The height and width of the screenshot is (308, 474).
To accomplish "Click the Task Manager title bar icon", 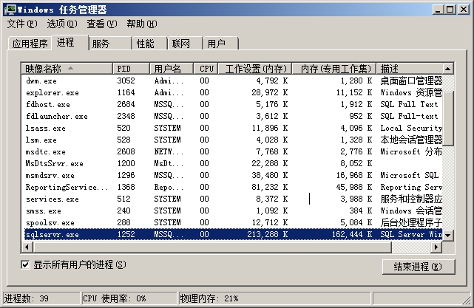I will click(x=10, y=10).
